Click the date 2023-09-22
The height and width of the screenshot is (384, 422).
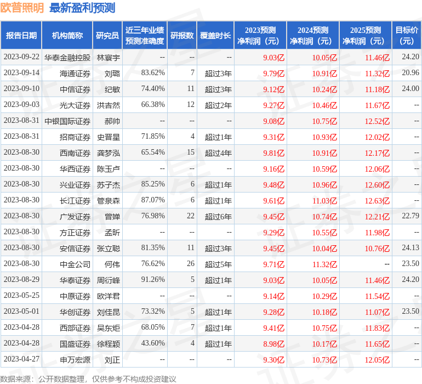tap(21, 57)
